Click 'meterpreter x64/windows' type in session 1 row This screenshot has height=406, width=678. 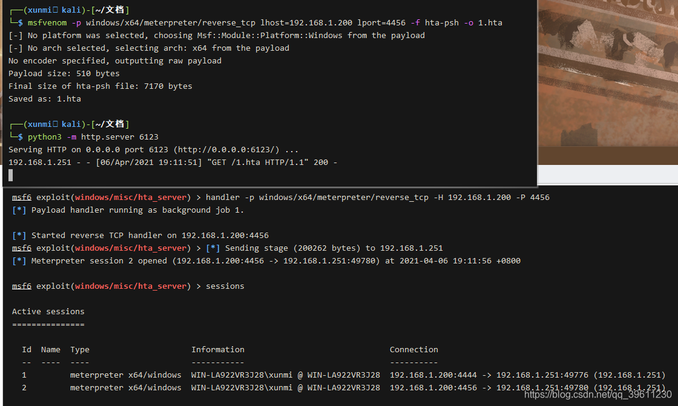pyautogui.click(x=126, y=375)
